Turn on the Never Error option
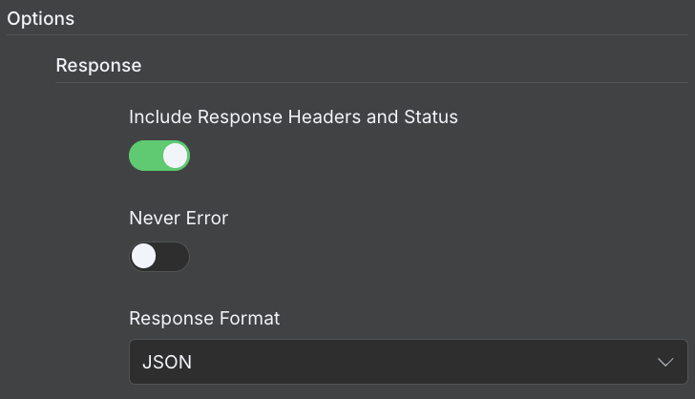Image resolution: width=695 pixels, height=399 pixels. pyautogui.click(x=159, y=256)
